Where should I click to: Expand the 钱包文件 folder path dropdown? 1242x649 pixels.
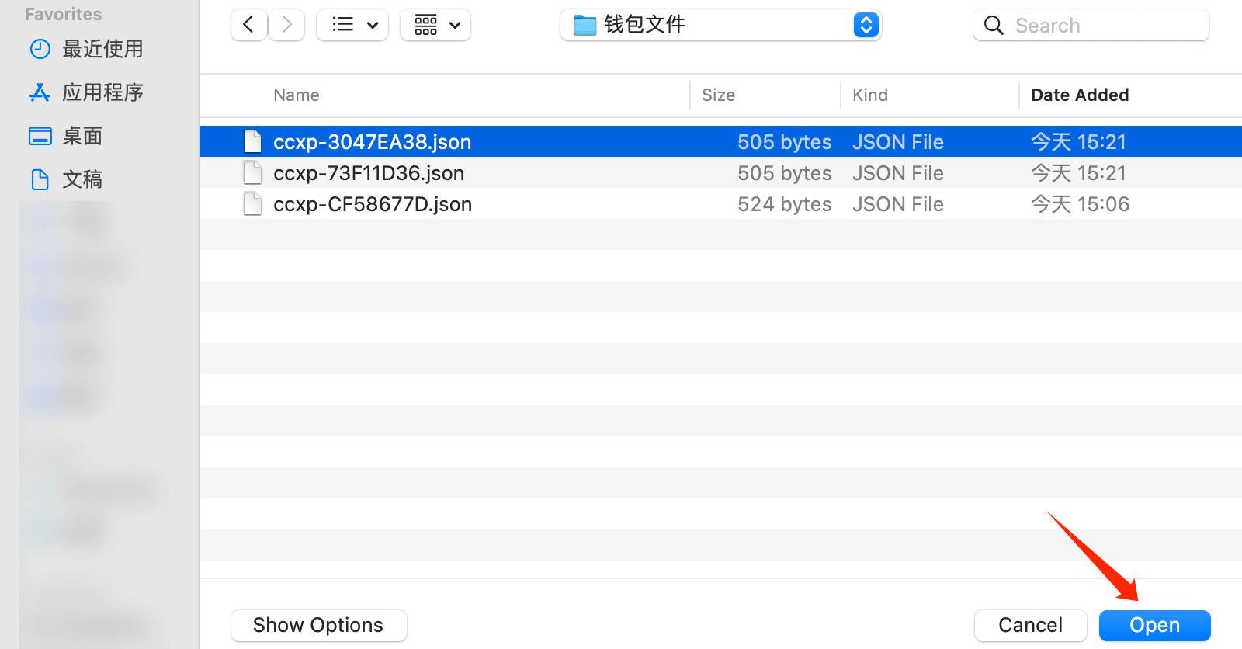pyautogui.click(x=866, y=25)
